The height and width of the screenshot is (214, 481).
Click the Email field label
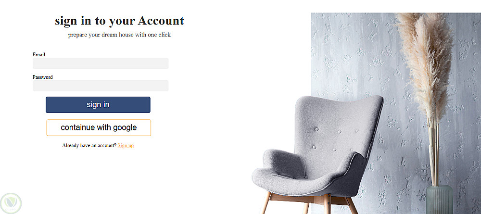pos(39,54)
